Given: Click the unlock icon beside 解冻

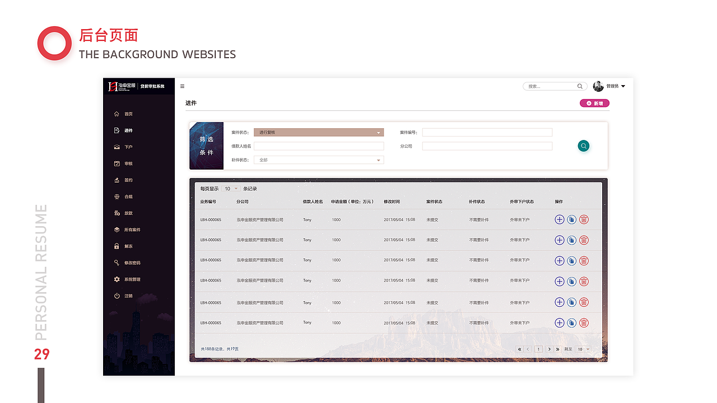Looking at the screenshot, I should coord(117,246).
